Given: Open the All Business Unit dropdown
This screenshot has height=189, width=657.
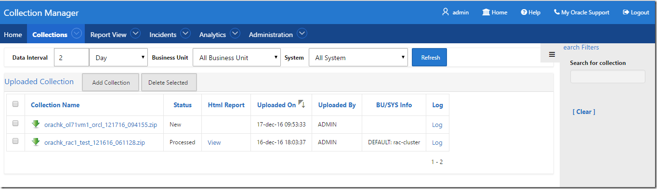Looking at the screenshot, I should click(x=237, y=57).
